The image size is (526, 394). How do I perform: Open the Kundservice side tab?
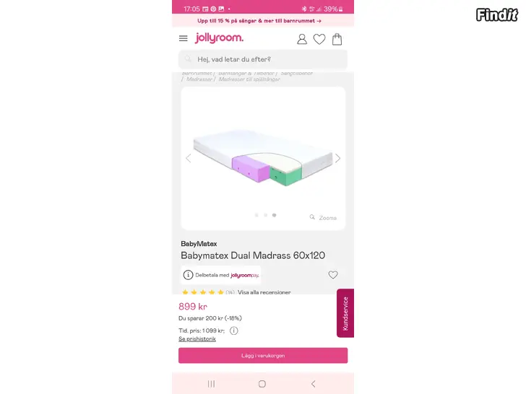tap(345, 313)
